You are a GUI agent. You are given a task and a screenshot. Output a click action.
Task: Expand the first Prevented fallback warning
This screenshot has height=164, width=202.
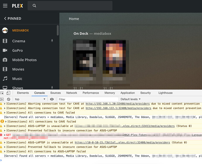(x=5, y=130)
